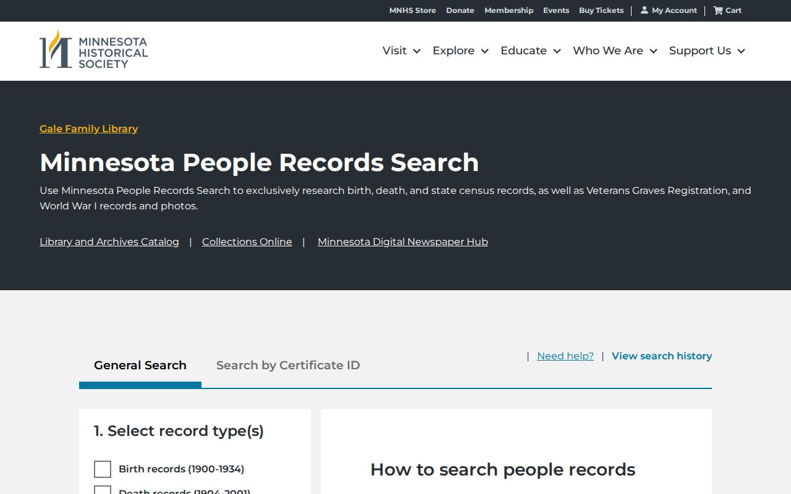Open the Minnesota Historical Society logo homepage

[93, 49]
